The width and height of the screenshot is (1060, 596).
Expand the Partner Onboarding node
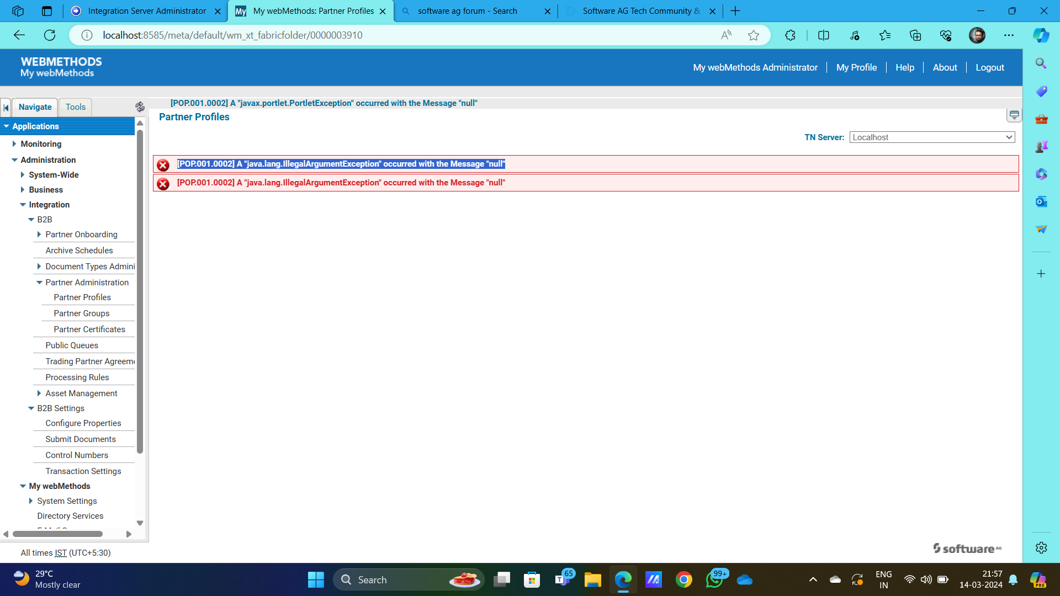pos(39,235)
